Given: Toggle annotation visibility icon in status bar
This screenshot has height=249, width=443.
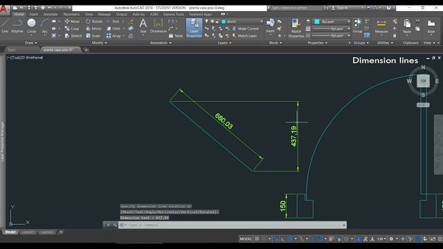Looking at the screenshot, I should point(359,239).
